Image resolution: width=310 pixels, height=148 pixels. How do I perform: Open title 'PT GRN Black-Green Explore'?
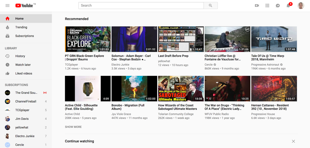pos(84,57)
